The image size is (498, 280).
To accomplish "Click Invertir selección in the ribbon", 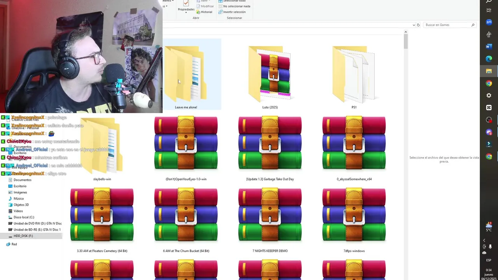I will coord(231,12).
